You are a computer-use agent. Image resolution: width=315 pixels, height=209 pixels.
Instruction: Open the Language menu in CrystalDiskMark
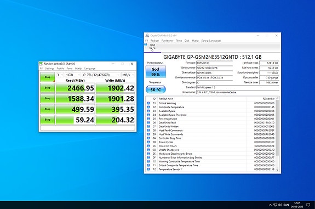90,69
